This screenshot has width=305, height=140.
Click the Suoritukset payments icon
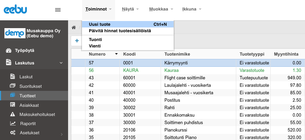pos(13,86)
